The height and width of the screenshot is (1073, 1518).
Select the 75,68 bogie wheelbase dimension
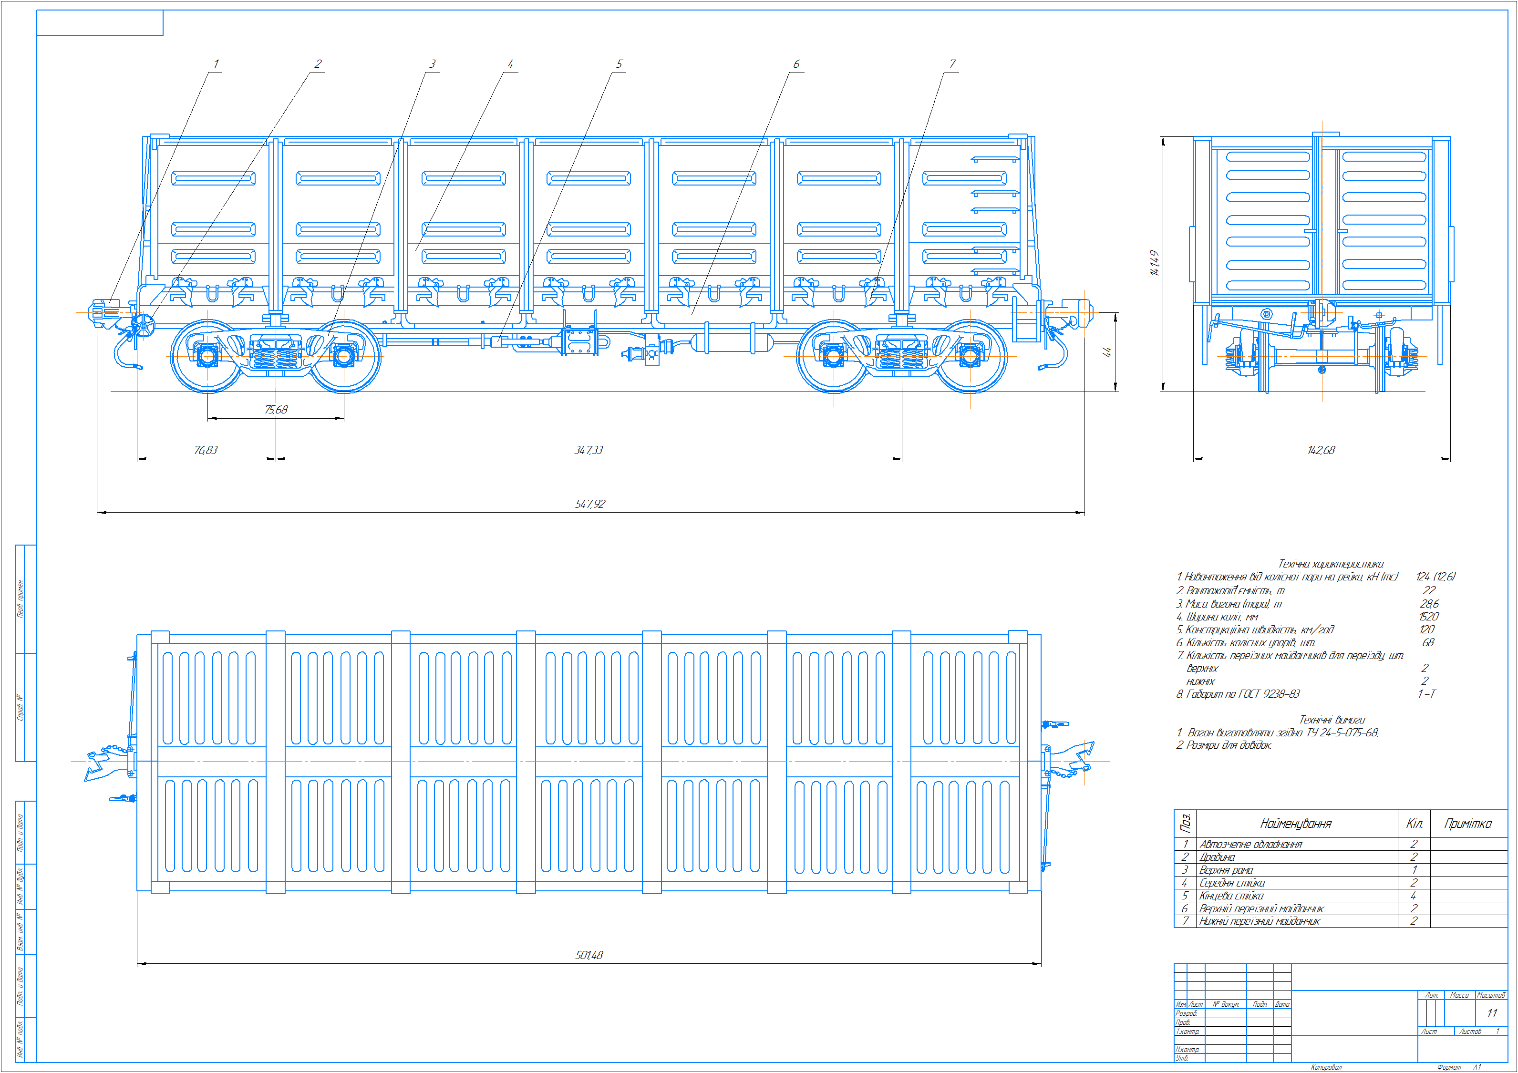pos(276,410)
